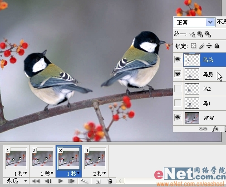The height and width of the screenshot is (187, 226).
Task: Select layer name 鸟1
Action: (206, 103)
